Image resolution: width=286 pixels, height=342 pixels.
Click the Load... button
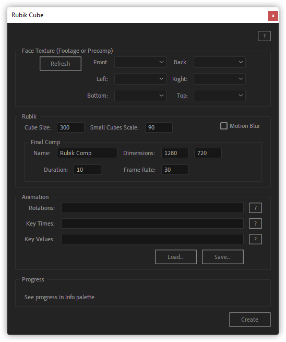[176, 257]
